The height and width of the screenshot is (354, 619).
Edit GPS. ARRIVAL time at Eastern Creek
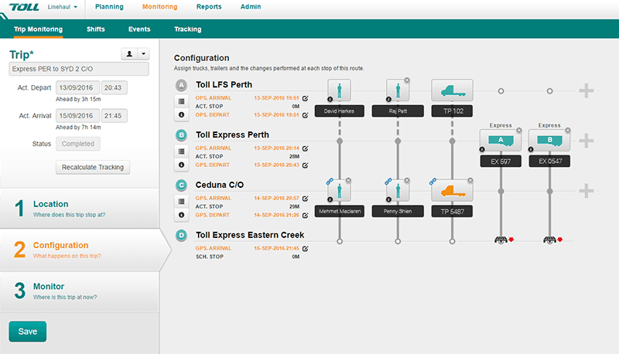[305, 248]
